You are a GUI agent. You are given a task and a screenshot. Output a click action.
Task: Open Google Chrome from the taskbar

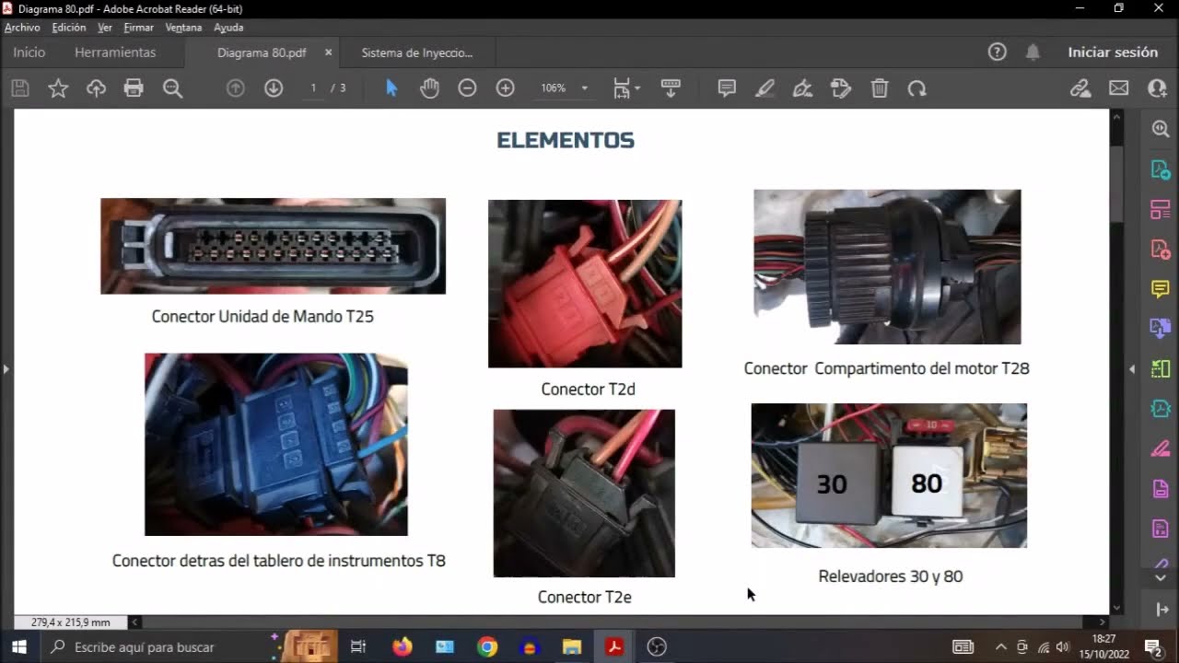tap(487, 646)
